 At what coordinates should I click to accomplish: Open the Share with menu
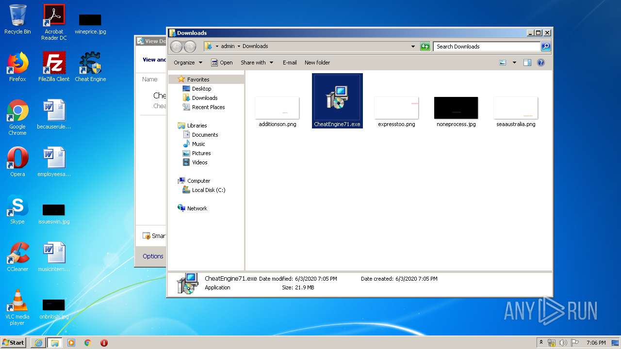coord(257,63)
